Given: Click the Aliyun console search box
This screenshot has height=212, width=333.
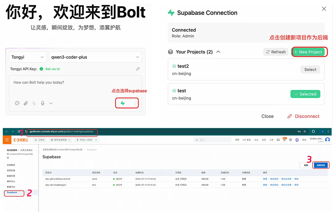Looking at the screenshot, I should coord(212,140).
